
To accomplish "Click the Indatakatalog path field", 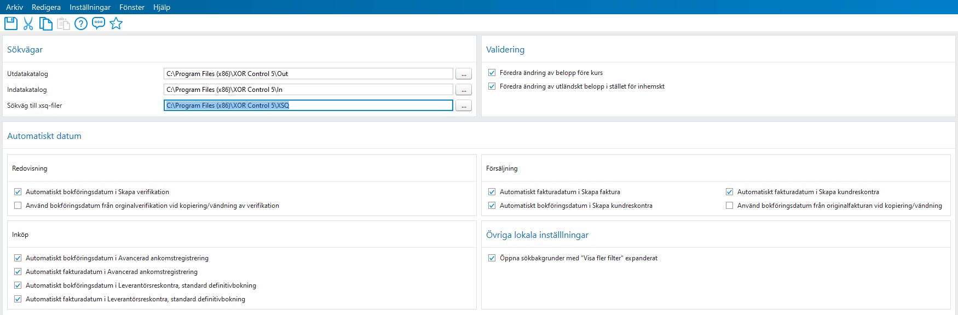I will tap(308, 90).
